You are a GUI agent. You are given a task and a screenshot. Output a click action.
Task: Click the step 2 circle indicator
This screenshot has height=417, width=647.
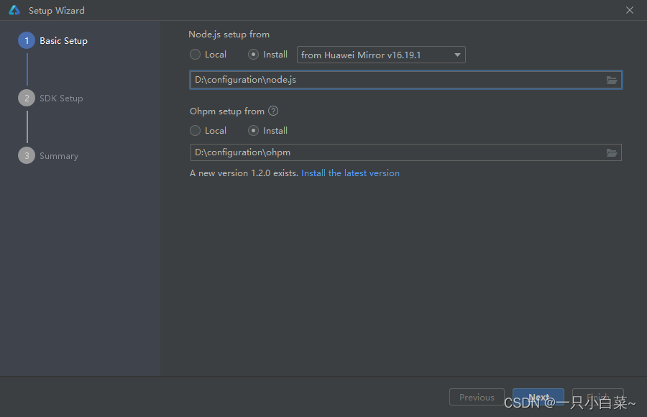click(27, 98)
